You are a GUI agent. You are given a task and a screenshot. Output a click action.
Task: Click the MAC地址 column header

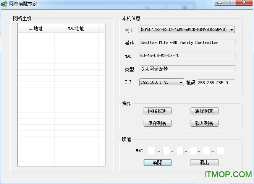[76, 28]
